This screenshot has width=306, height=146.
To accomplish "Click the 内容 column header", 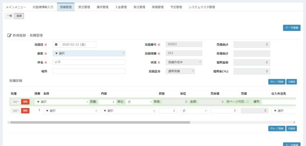I will tap(104, 93).
